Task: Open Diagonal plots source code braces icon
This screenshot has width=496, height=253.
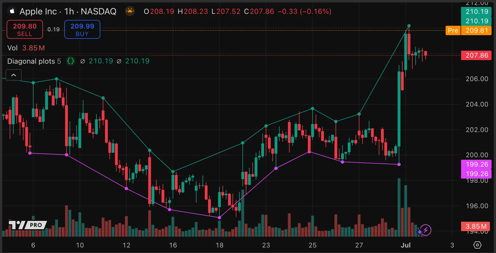Action: (x=71, y=61)
